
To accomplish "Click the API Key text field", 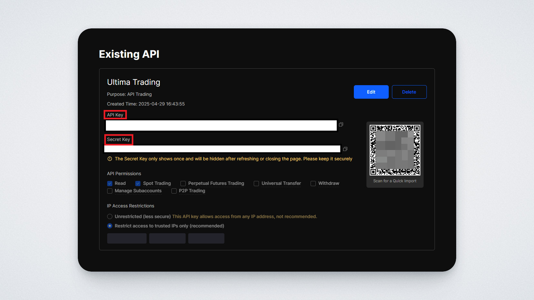I will point(221,125).
